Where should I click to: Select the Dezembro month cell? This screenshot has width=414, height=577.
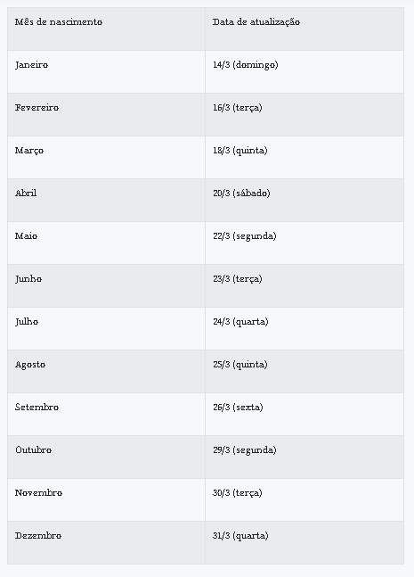[x=106, y=543]
